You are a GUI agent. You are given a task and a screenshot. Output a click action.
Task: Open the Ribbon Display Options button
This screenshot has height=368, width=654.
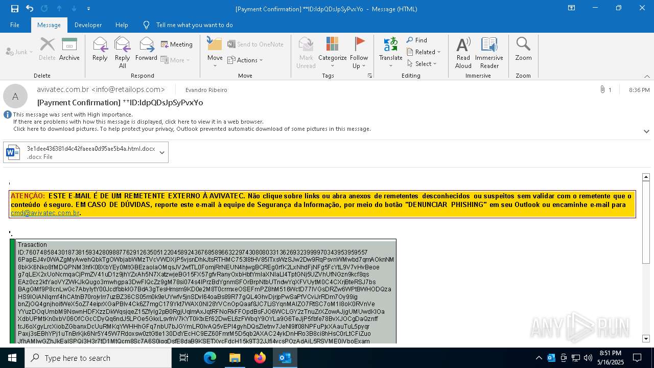click(572, 8)
